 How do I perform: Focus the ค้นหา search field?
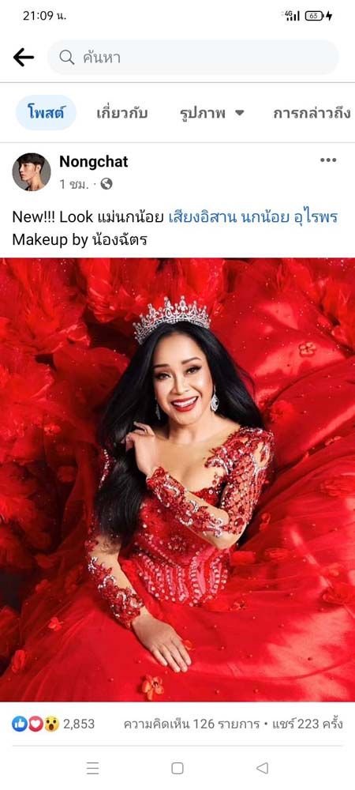[193, 58]
